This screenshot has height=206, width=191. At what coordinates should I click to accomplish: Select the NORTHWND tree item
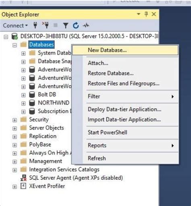(x=54, y=103)
